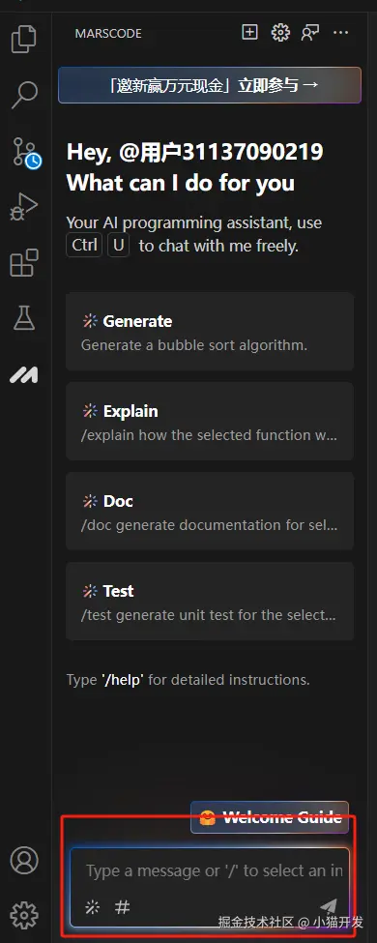Select the Test suggestion card
The height and width of the screenshot is (943, 377).
209,602
